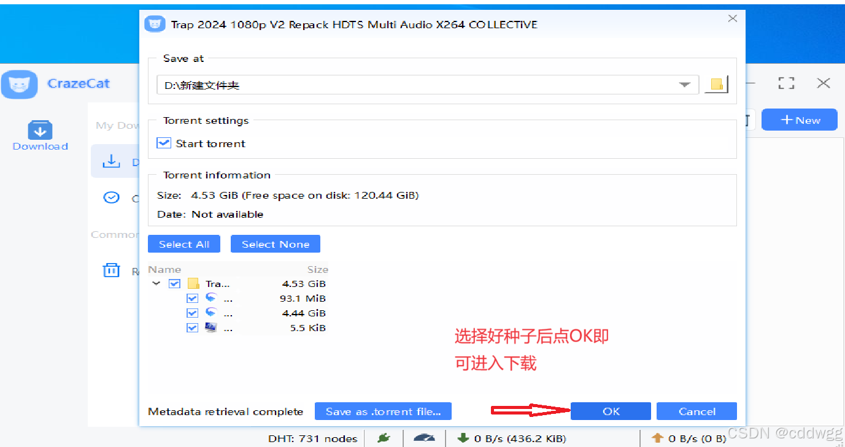
Task: Click the 93.1 MiB size cell
Action: (303, 299)
